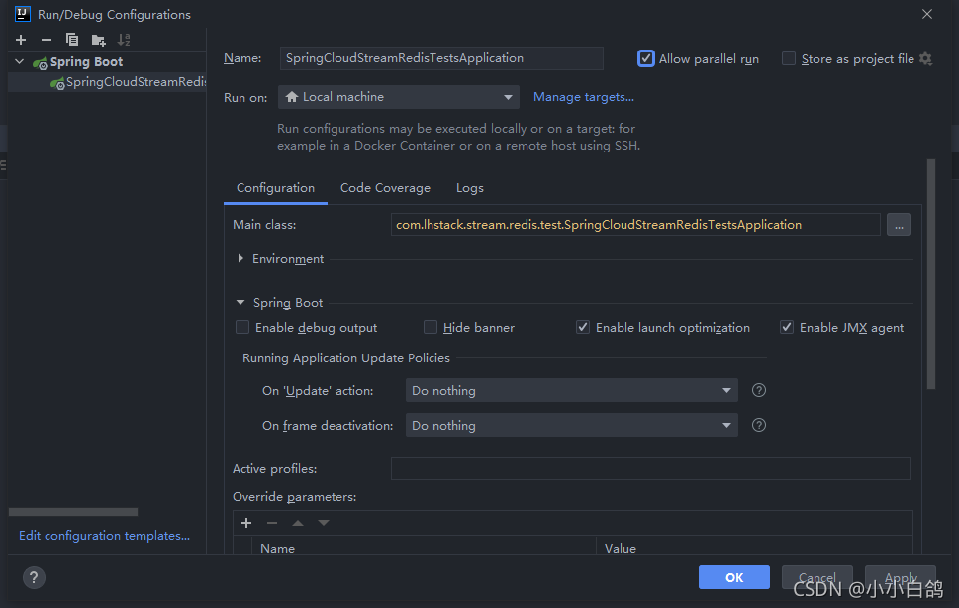Open On 'Update' action dropdown
The height and width of the screenshot is (608, 959).
point(572,390)
